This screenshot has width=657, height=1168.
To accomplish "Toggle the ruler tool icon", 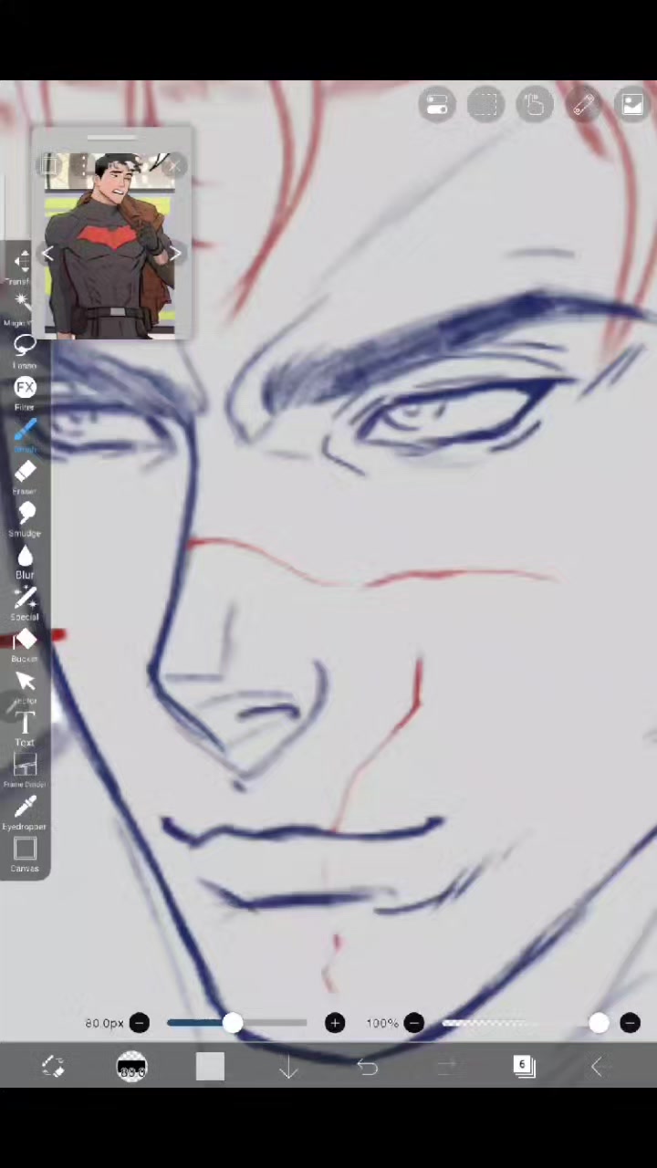I will [583, 104].
